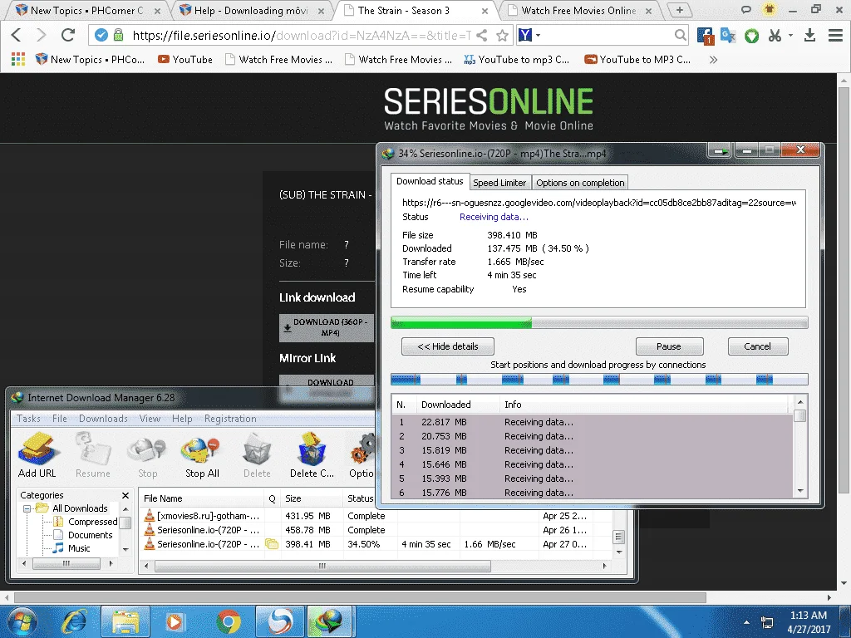Image resolution: width=851 pixels, height=638 pixels.
Task: Open the browser hamburger menu
Action: [x=836, y=35]
